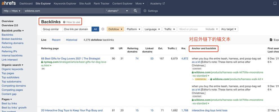The height and width of the screenshot is (112, 279).
Task: Open the Language filter dropdown
Action: tap(152, 29)
